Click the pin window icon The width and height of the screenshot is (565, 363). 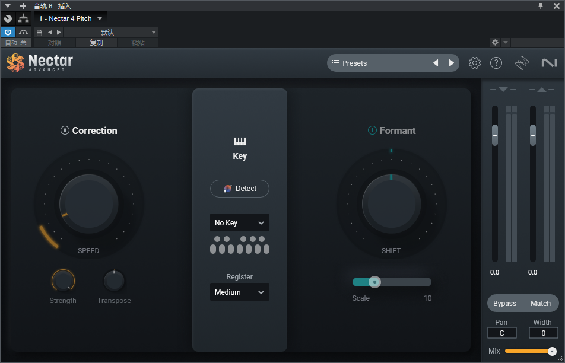541,6
